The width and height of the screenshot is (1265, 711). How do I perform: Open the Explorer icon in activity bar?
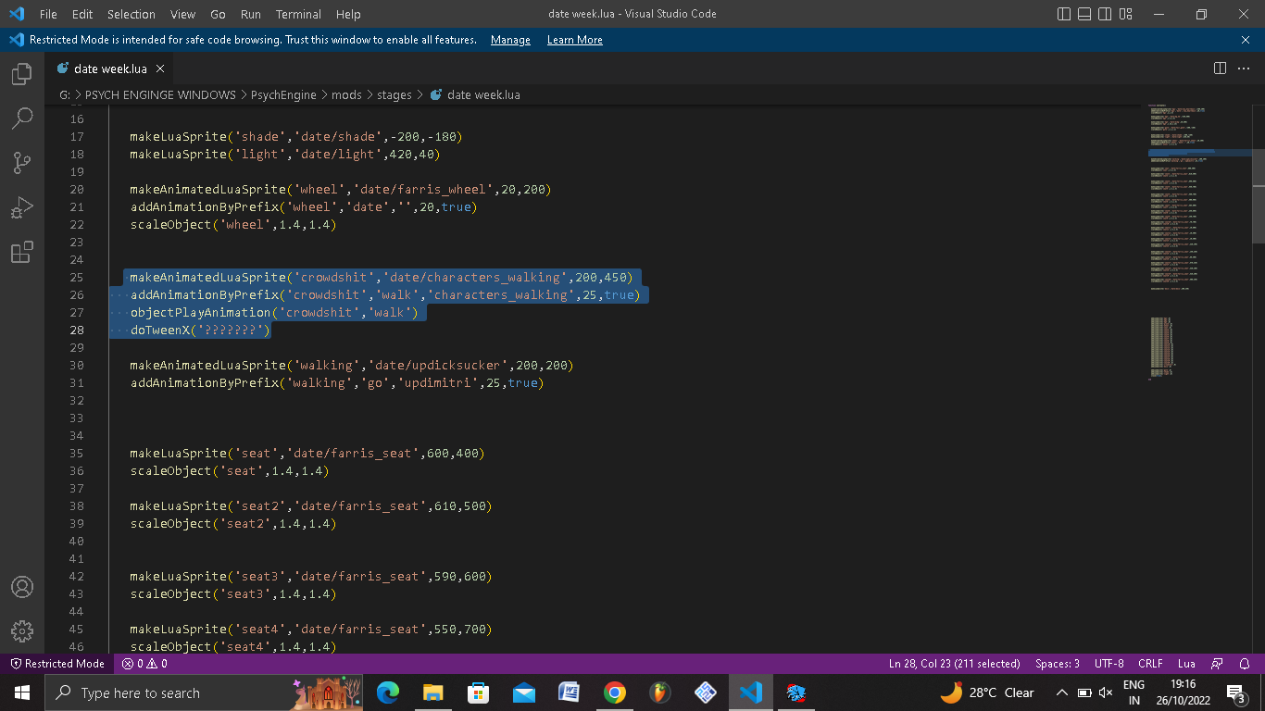pyautogui.click(x=22, y=73)
